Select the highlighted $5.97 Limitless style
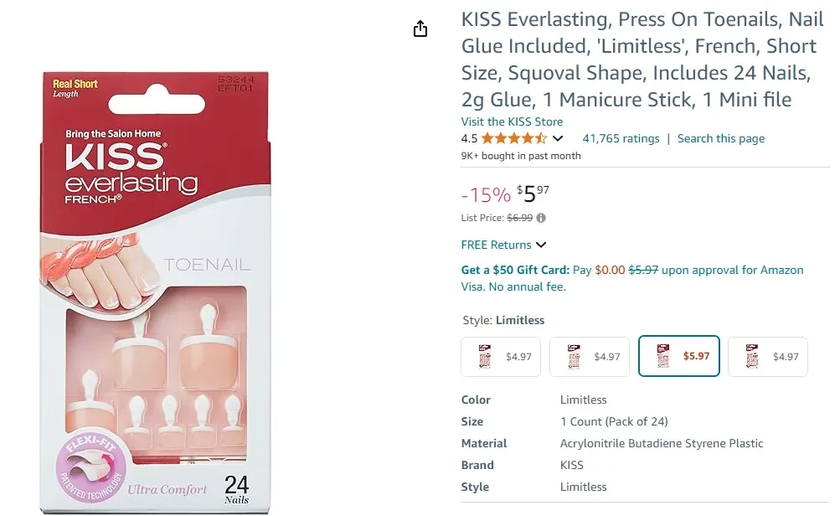The width and height of the screenshot is (840, 516). click(678, 357)
